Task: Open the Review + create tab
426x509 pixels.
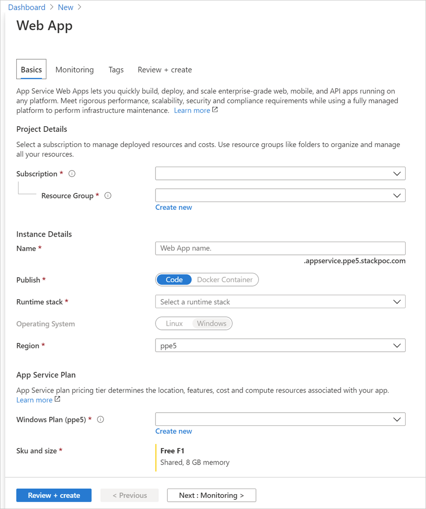Action: 165,69
